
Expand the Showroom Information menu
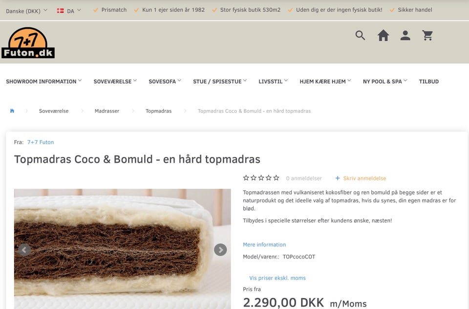(43, 82)
